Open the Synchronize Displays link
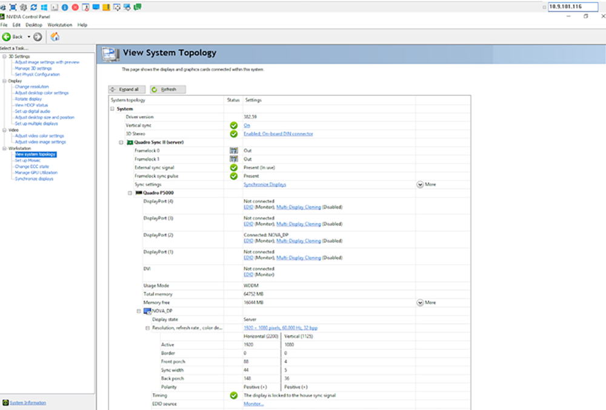Image resolution: width=606 pixels, height=410 pixels. pos(265,185)
